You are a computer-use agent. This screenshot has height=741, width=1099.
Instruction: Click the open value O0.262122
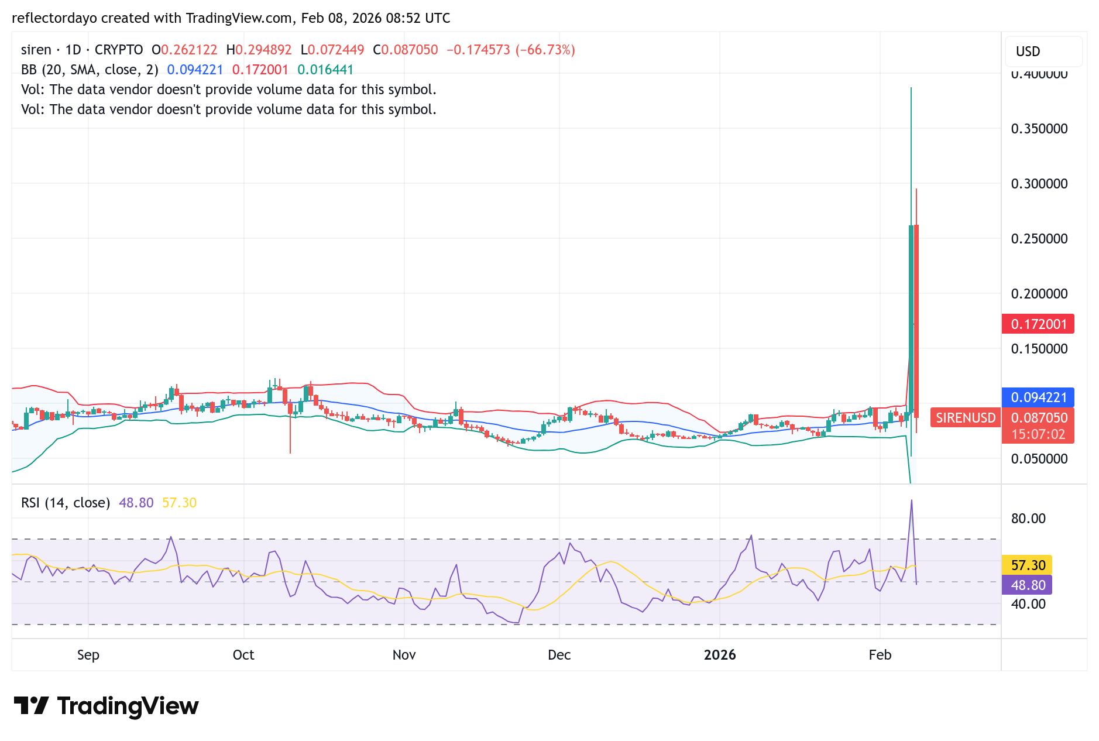click(184, 50)
